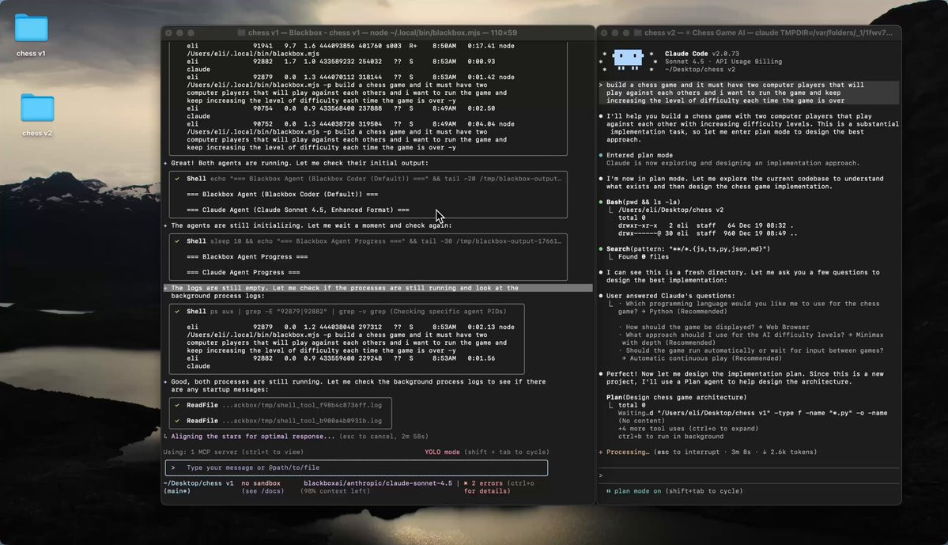Click the green bullet beside Bash(pwd && ls -la)
The width and height of the screenshot is (948, 545).
(600, 202)
